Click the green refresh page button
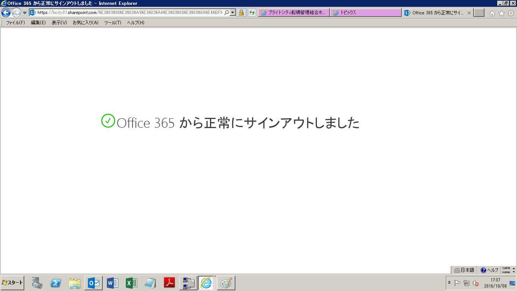The image size is (517, 291). pyautogui.click(x=252, y=13)
